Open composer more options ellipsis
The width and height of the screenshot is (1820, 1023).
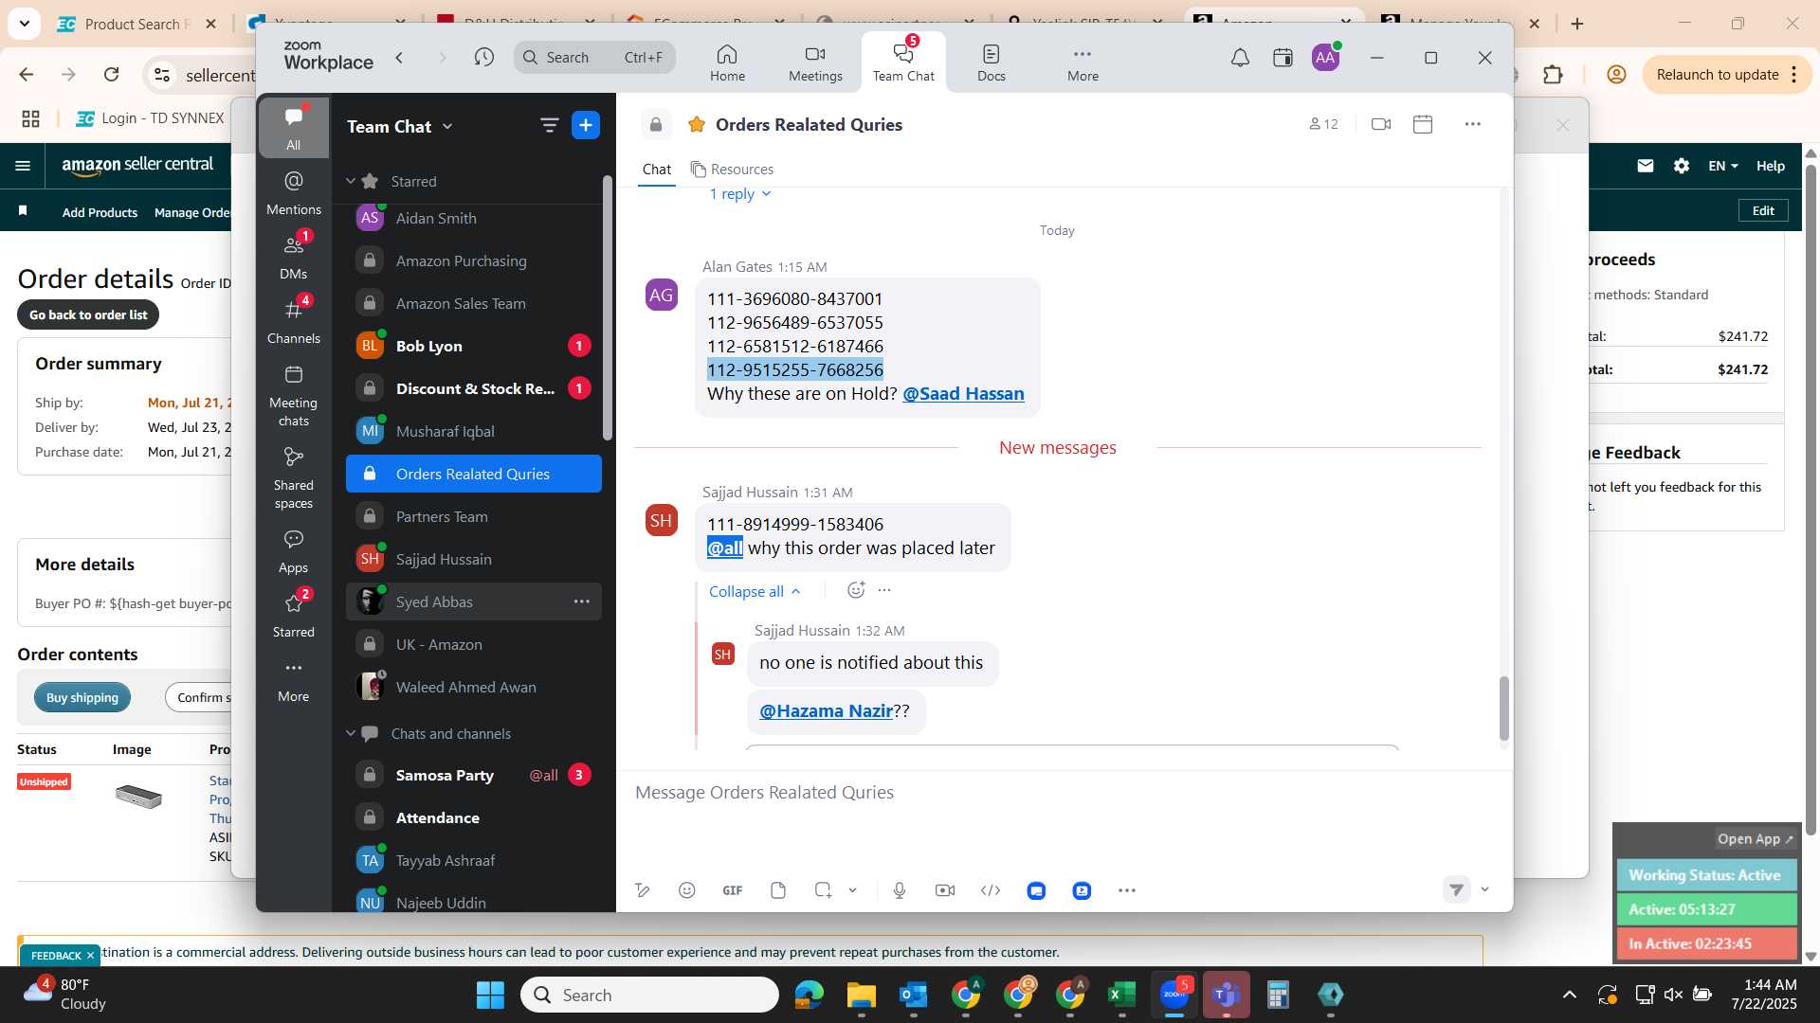pyautogui.click(x=1127, y=890)
